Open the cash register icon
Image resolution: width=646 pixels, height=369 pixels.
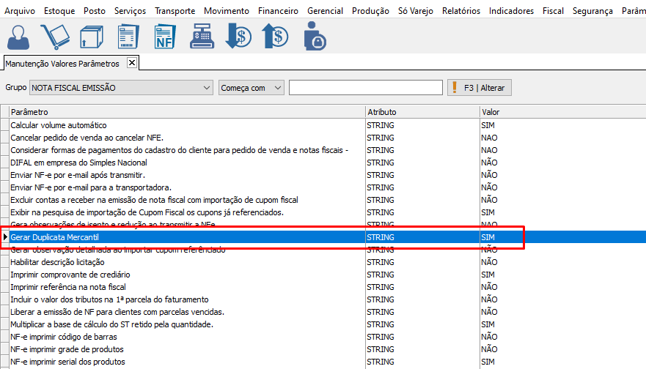tap(202, 36)
